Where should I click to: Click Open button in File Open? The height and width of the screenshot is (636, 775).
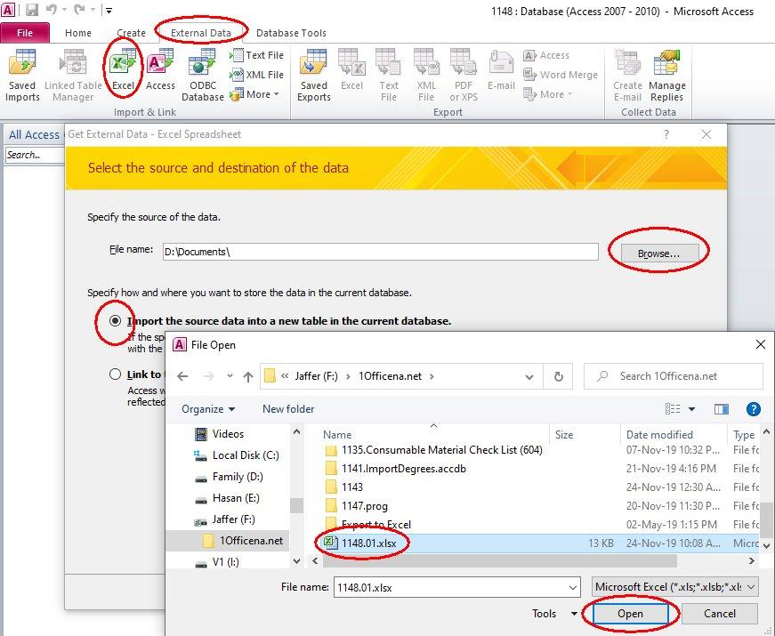[x=630, y=614]
